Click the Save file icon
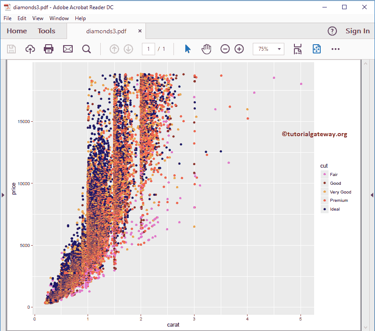 click(x=11, y=49)
